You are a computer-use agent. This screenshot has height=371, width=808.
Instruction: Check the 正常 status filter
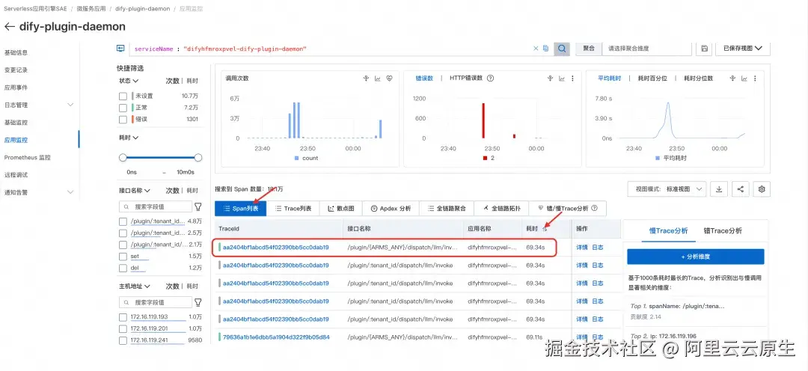123,108
